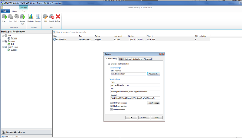Open the Home ribbon tab
Viewport: 242px width, 138px height.
pyautogui.click(x=15, y=11)
